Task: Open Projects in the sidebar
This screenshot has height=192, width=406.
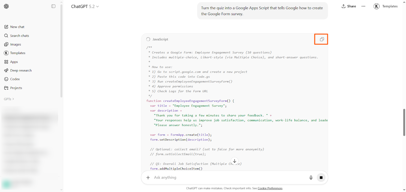Action: point(16,88)
